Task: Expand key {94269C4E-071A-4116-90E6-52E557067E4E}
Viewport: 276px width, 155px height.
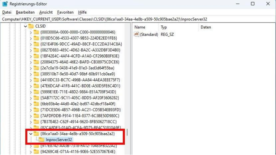Action: pos(31,152)
